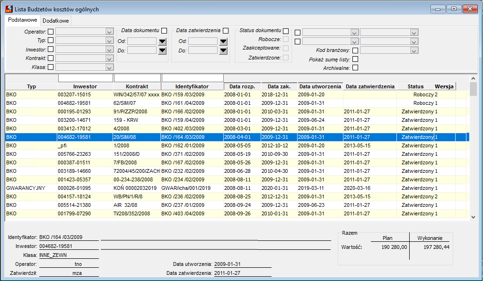Select the row with Inwestor _pfi

coord(237,145)
